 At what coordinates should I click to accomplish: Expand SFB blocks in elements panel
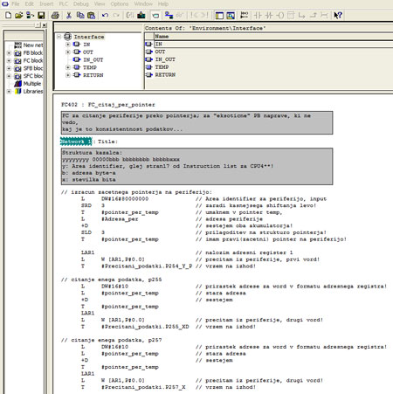click(x=9, y=68)
